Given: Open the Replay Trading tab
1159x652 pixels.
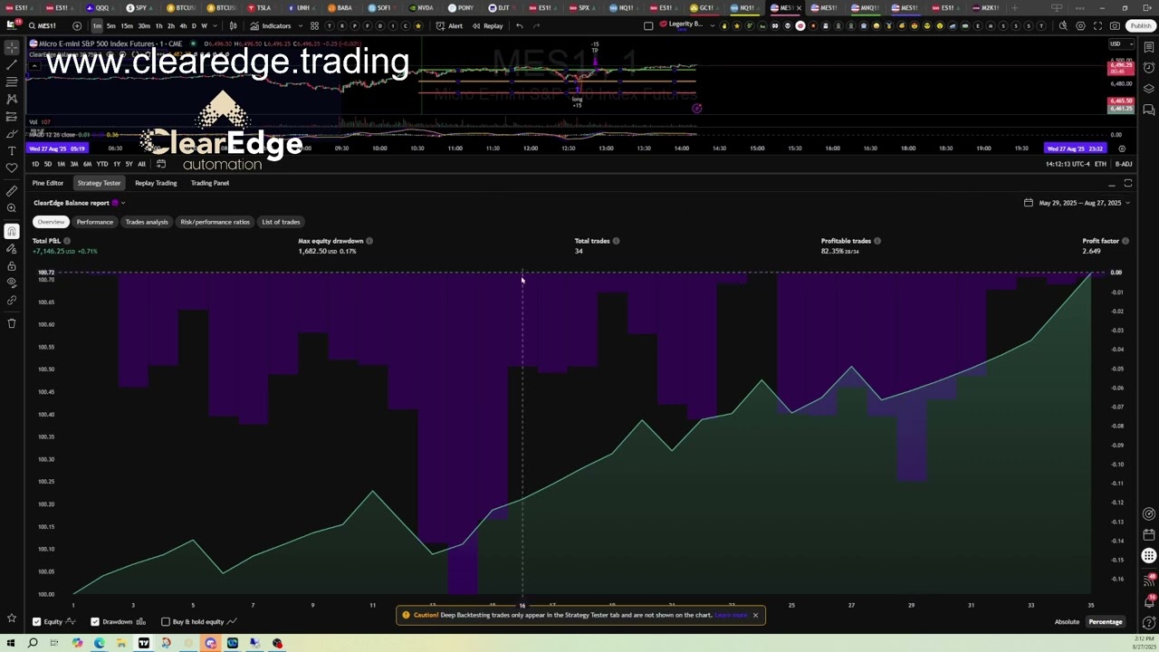Looking at the screenshot, I should pyautogui.click(x=156, y=183).
